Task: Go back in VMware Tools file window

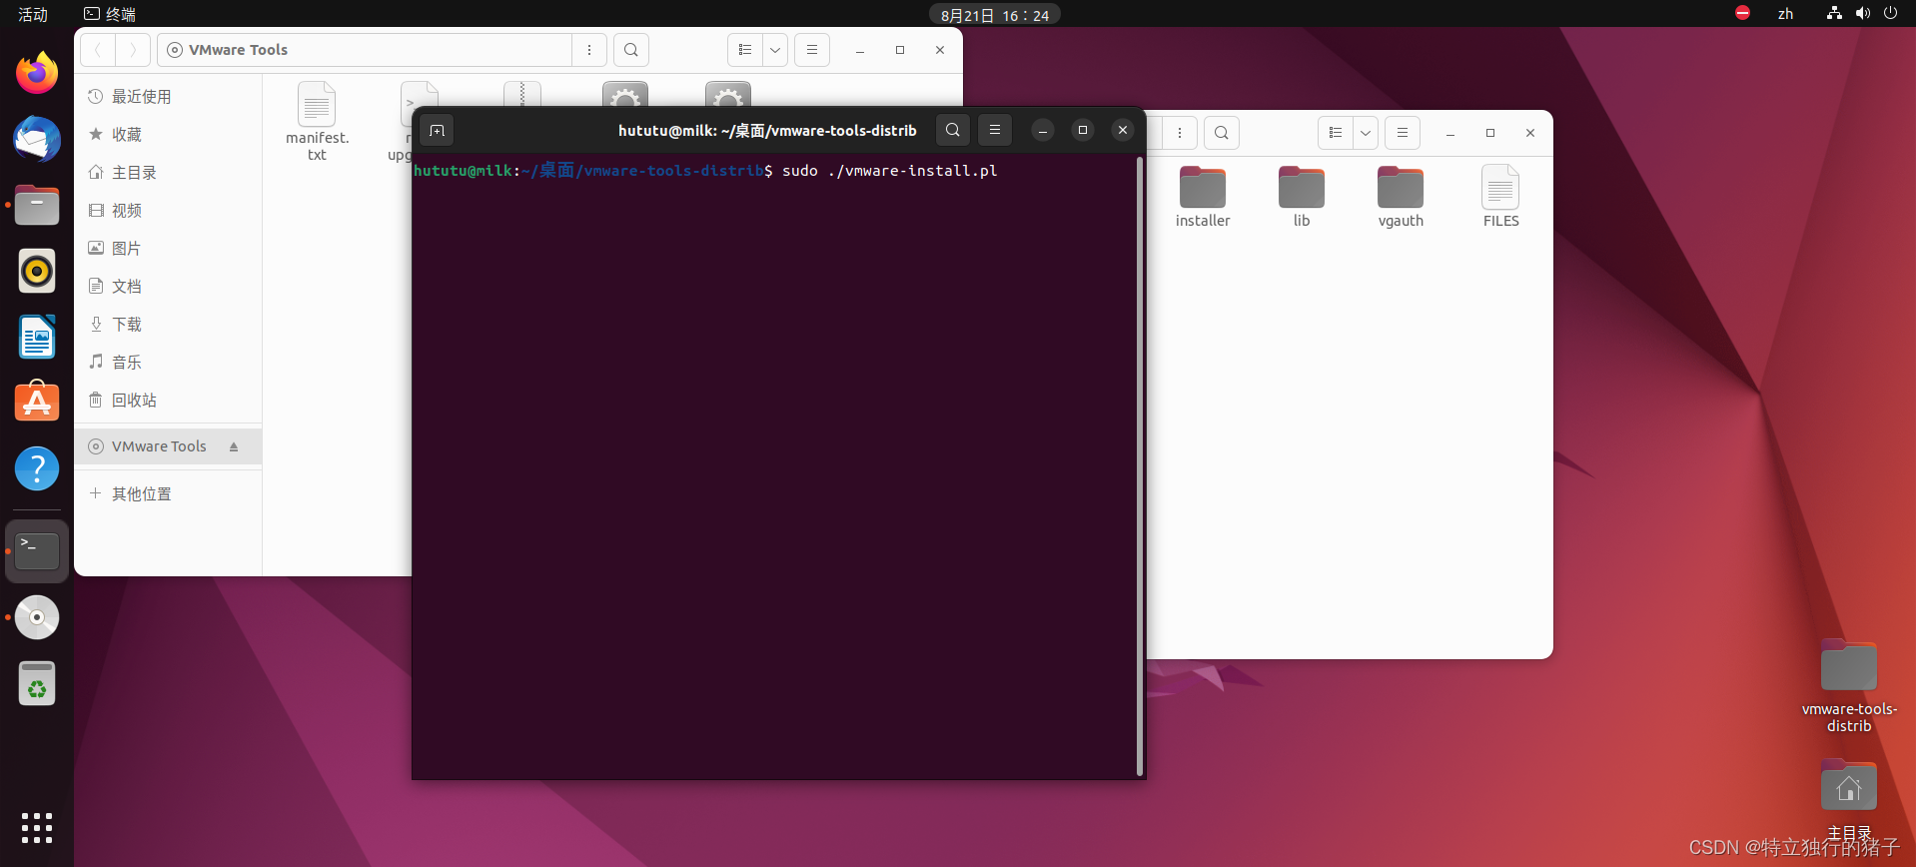Action: (98, 50)
